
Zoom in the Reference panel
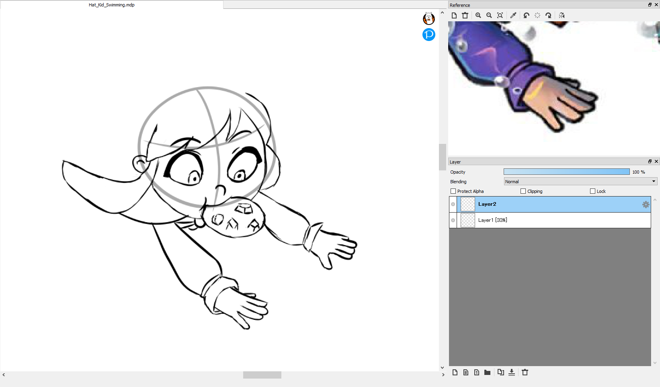coord(478,15)
